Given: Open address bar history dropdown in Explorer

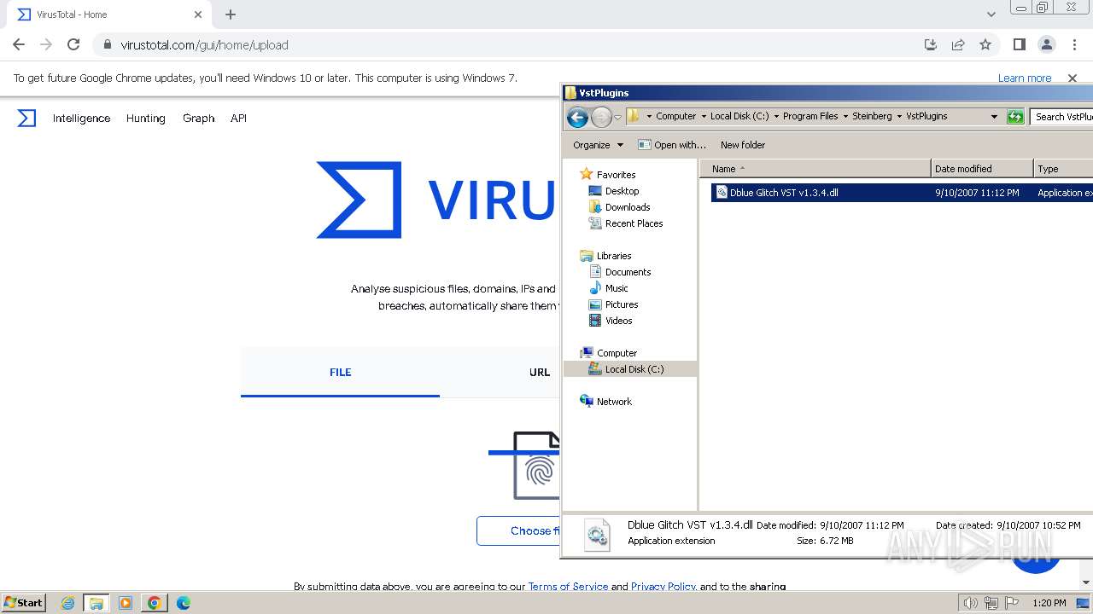Looking at the screenshot, I should point(994,116).
